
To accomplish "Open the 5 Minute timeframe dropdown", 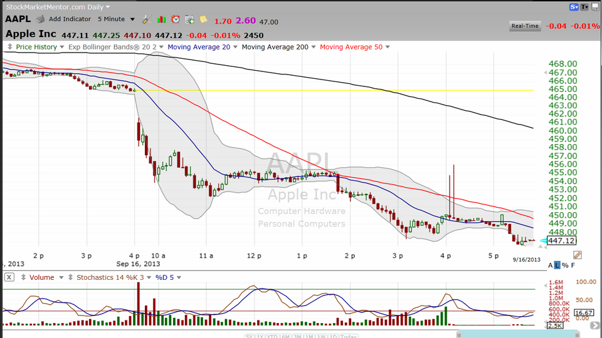I will (132, 19).
